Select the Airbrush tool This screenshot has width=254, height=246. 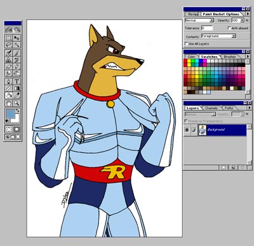(x=9, y=53)
